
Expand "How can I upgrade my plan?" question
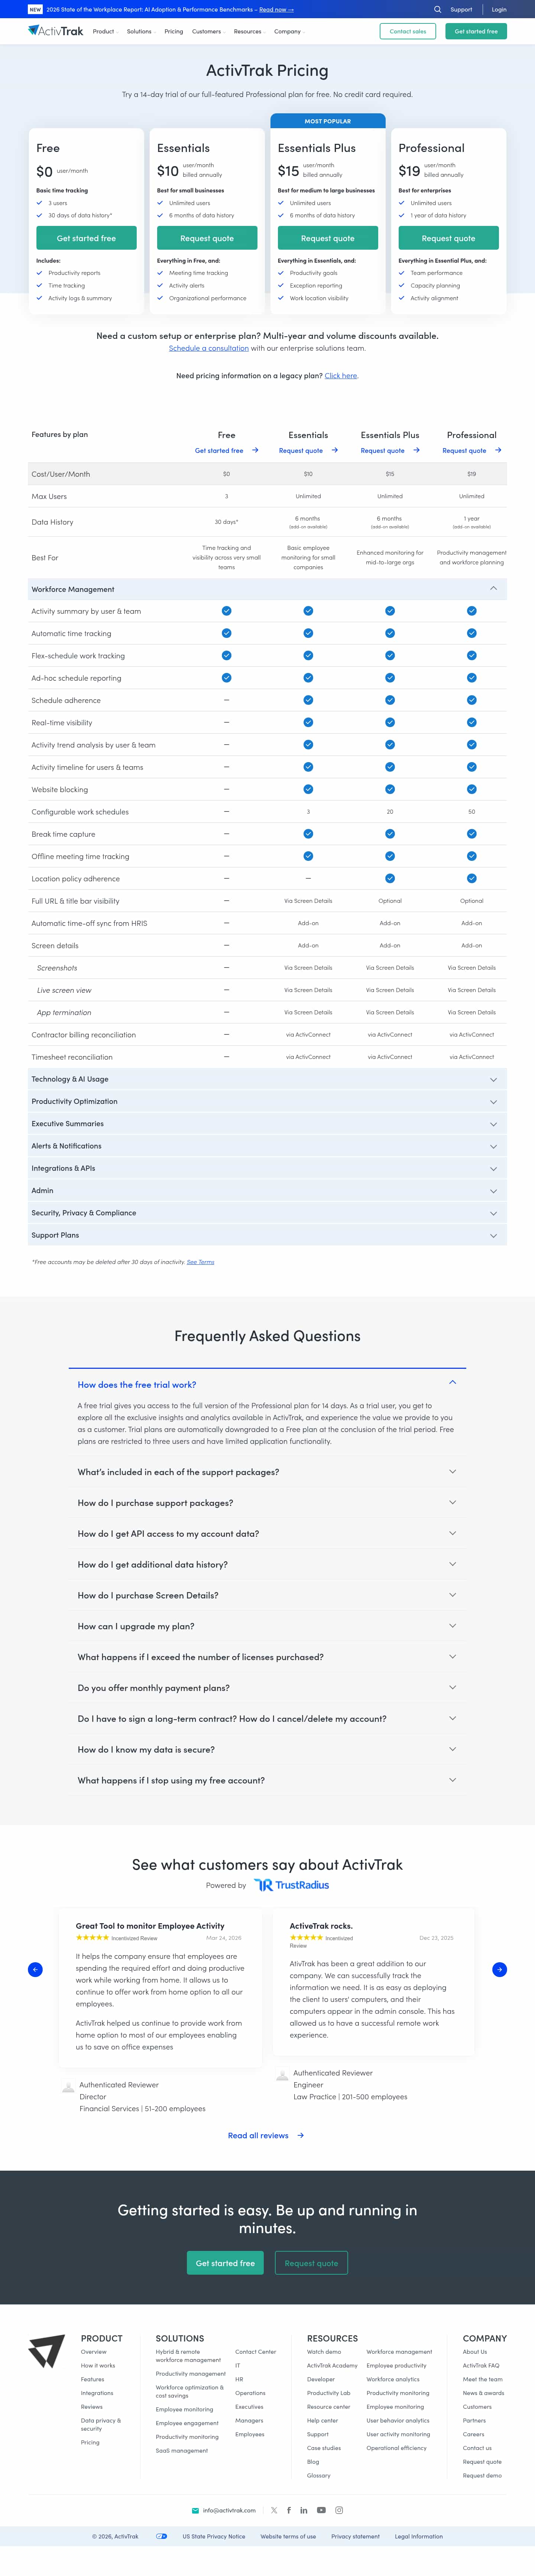pyautogui.click(x=452, y=1626)
